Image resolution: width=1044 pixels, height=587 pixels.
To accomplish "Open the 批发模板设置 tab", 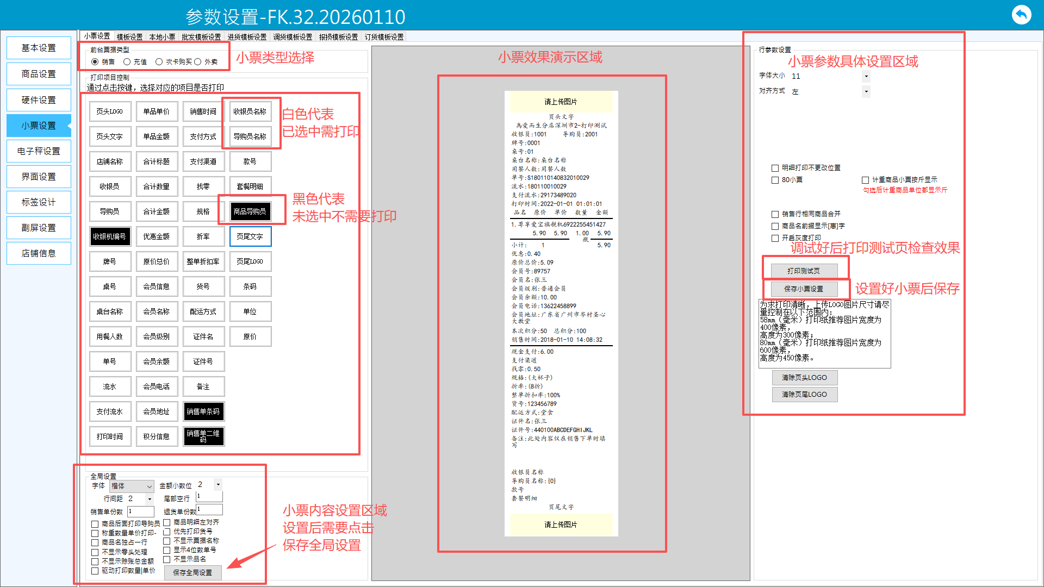I will [x=201, y=37].
